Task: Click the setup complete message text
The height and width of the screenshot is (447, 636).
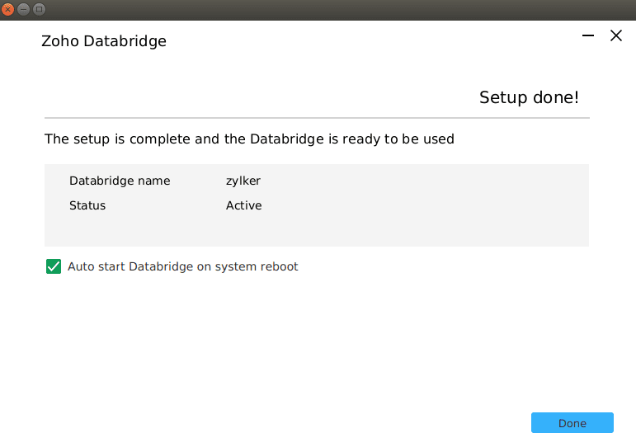Action: point(249,139)
